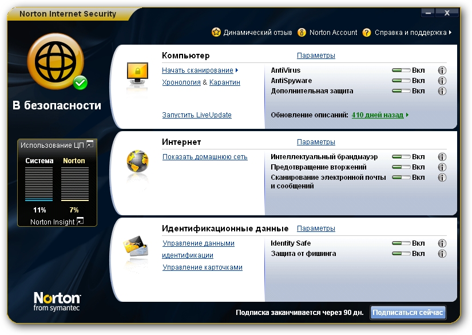Click the 11% system usage value
The height and width of the screenshot is (335, 472).
click(x=39, y=210)
